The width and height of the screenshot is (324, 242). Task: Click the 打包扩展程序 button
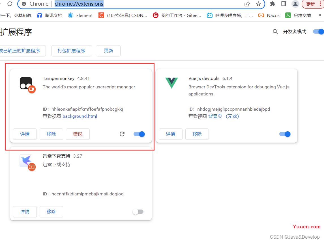[x=71, y=51]
